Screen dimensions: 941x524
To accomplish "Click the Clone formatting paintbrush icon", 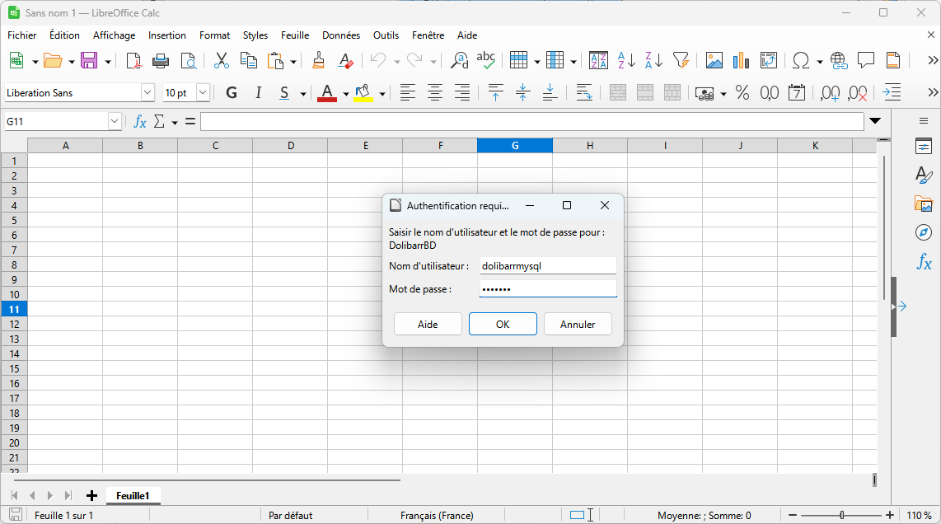I will pyautogui.click(x=319, y=60).
